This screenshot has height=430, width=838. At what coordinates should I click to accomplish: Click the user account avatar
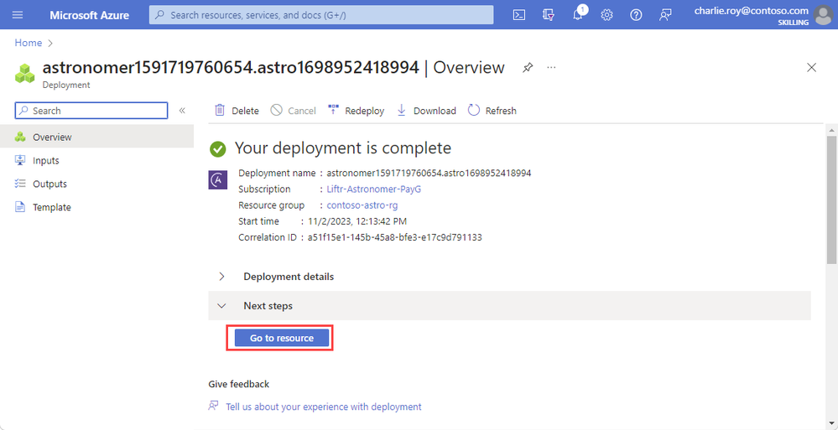pyautogui.click(x=824, y=15)
